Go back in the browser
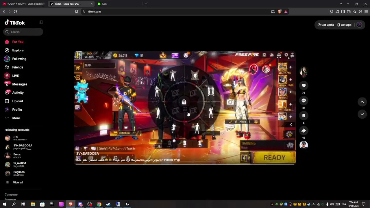370x208 pixels. [x=4, y=12]
